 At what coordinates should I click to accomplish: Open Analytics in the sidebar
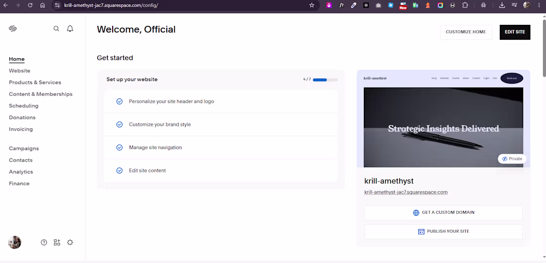[21, 172]
